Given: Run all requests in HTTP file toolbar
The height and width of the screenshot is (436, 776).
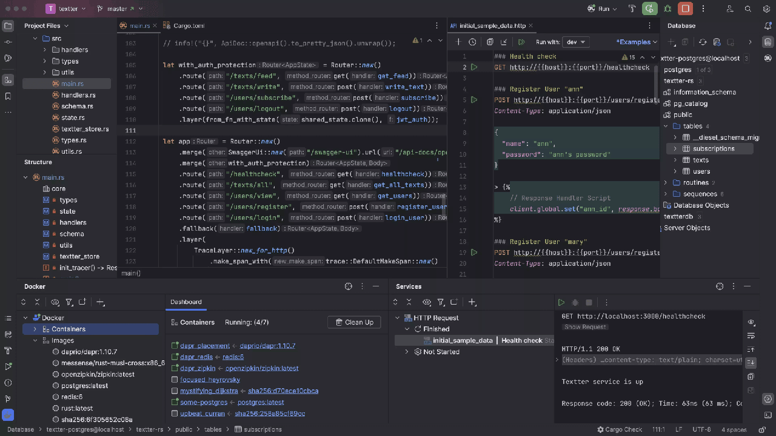Looking at the screenshot, I should 521,42.
